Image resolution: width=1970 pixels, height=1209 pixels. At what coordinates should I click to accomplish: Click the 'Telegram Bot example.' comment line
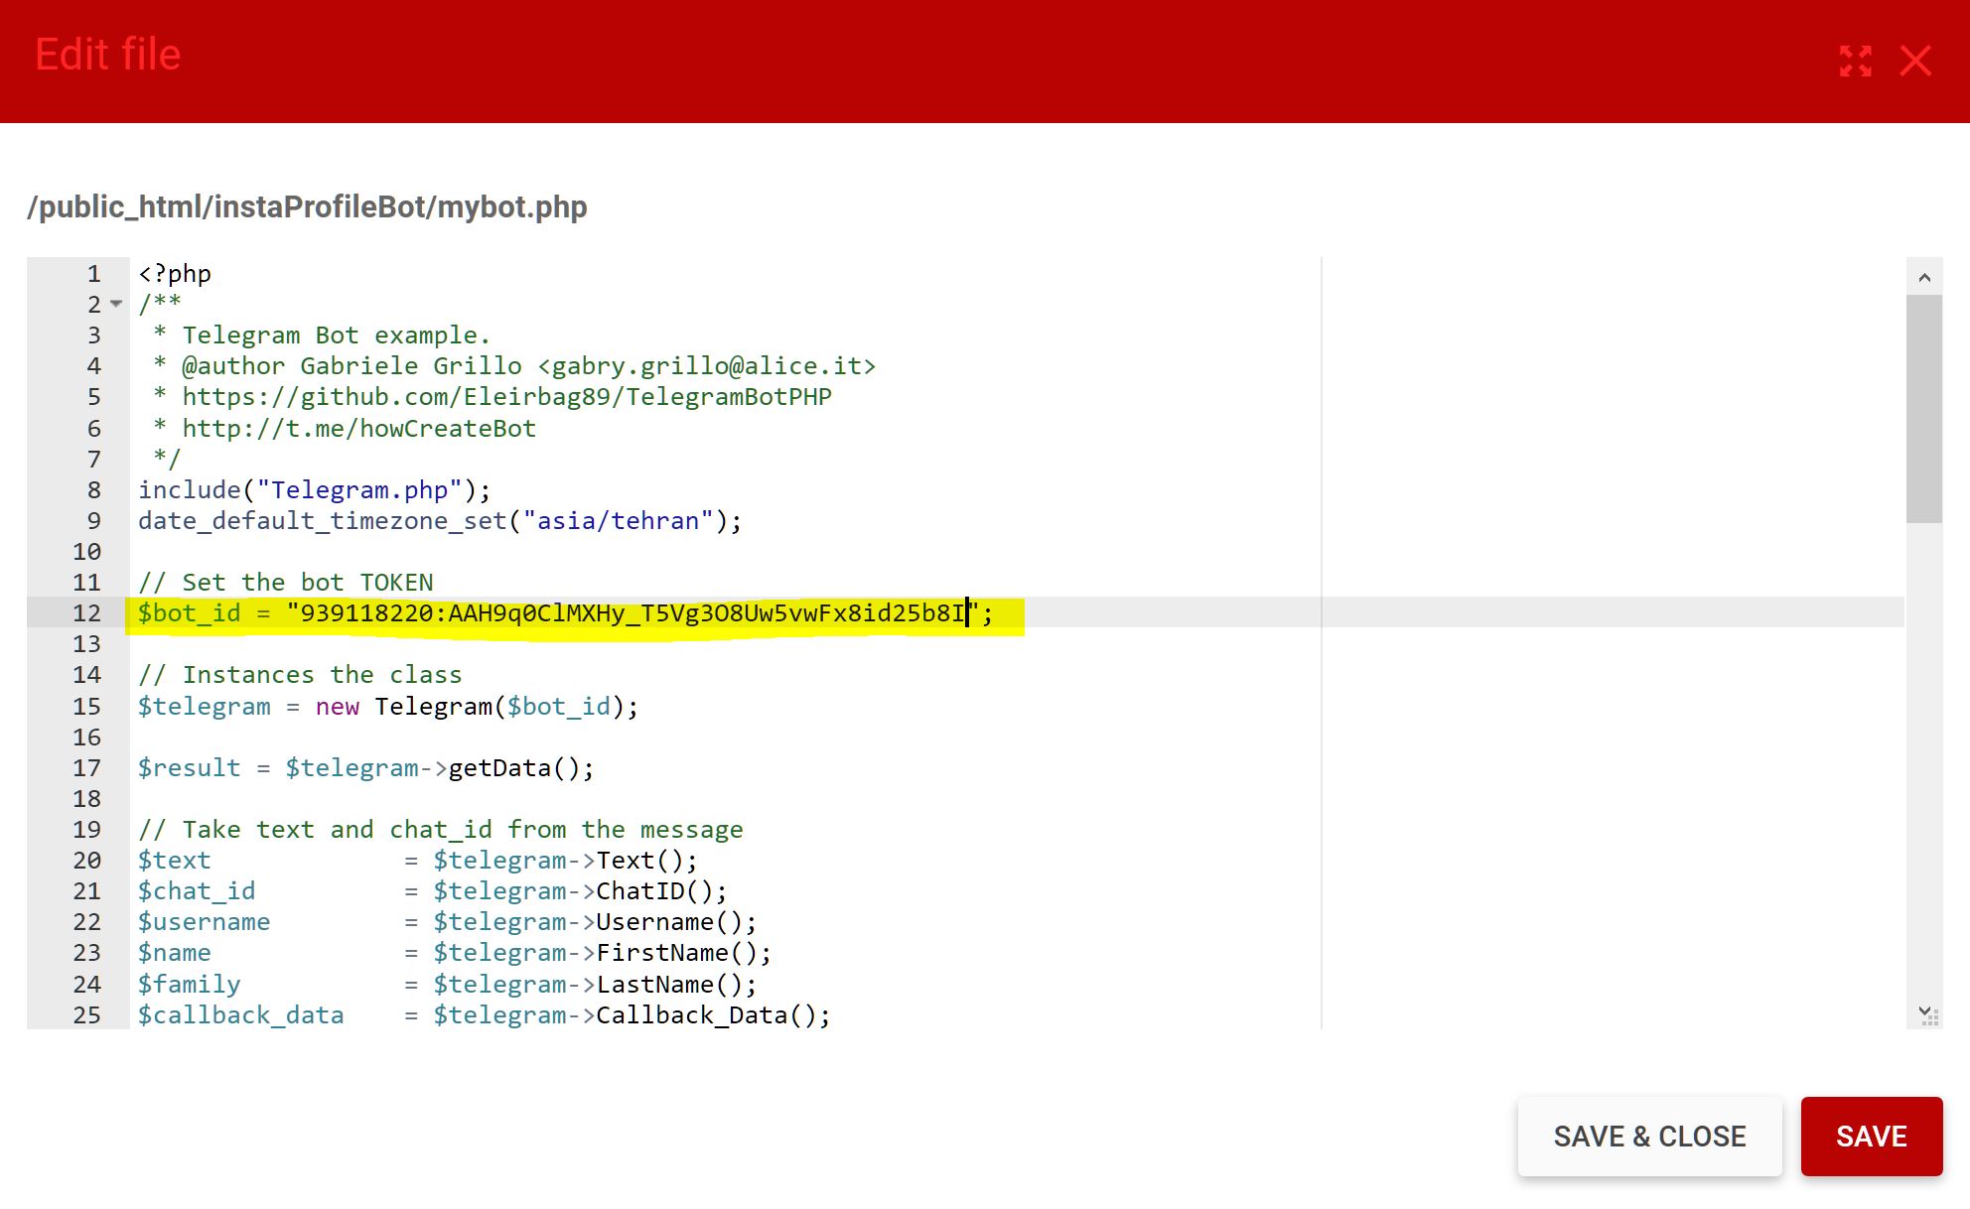point(322,336)
